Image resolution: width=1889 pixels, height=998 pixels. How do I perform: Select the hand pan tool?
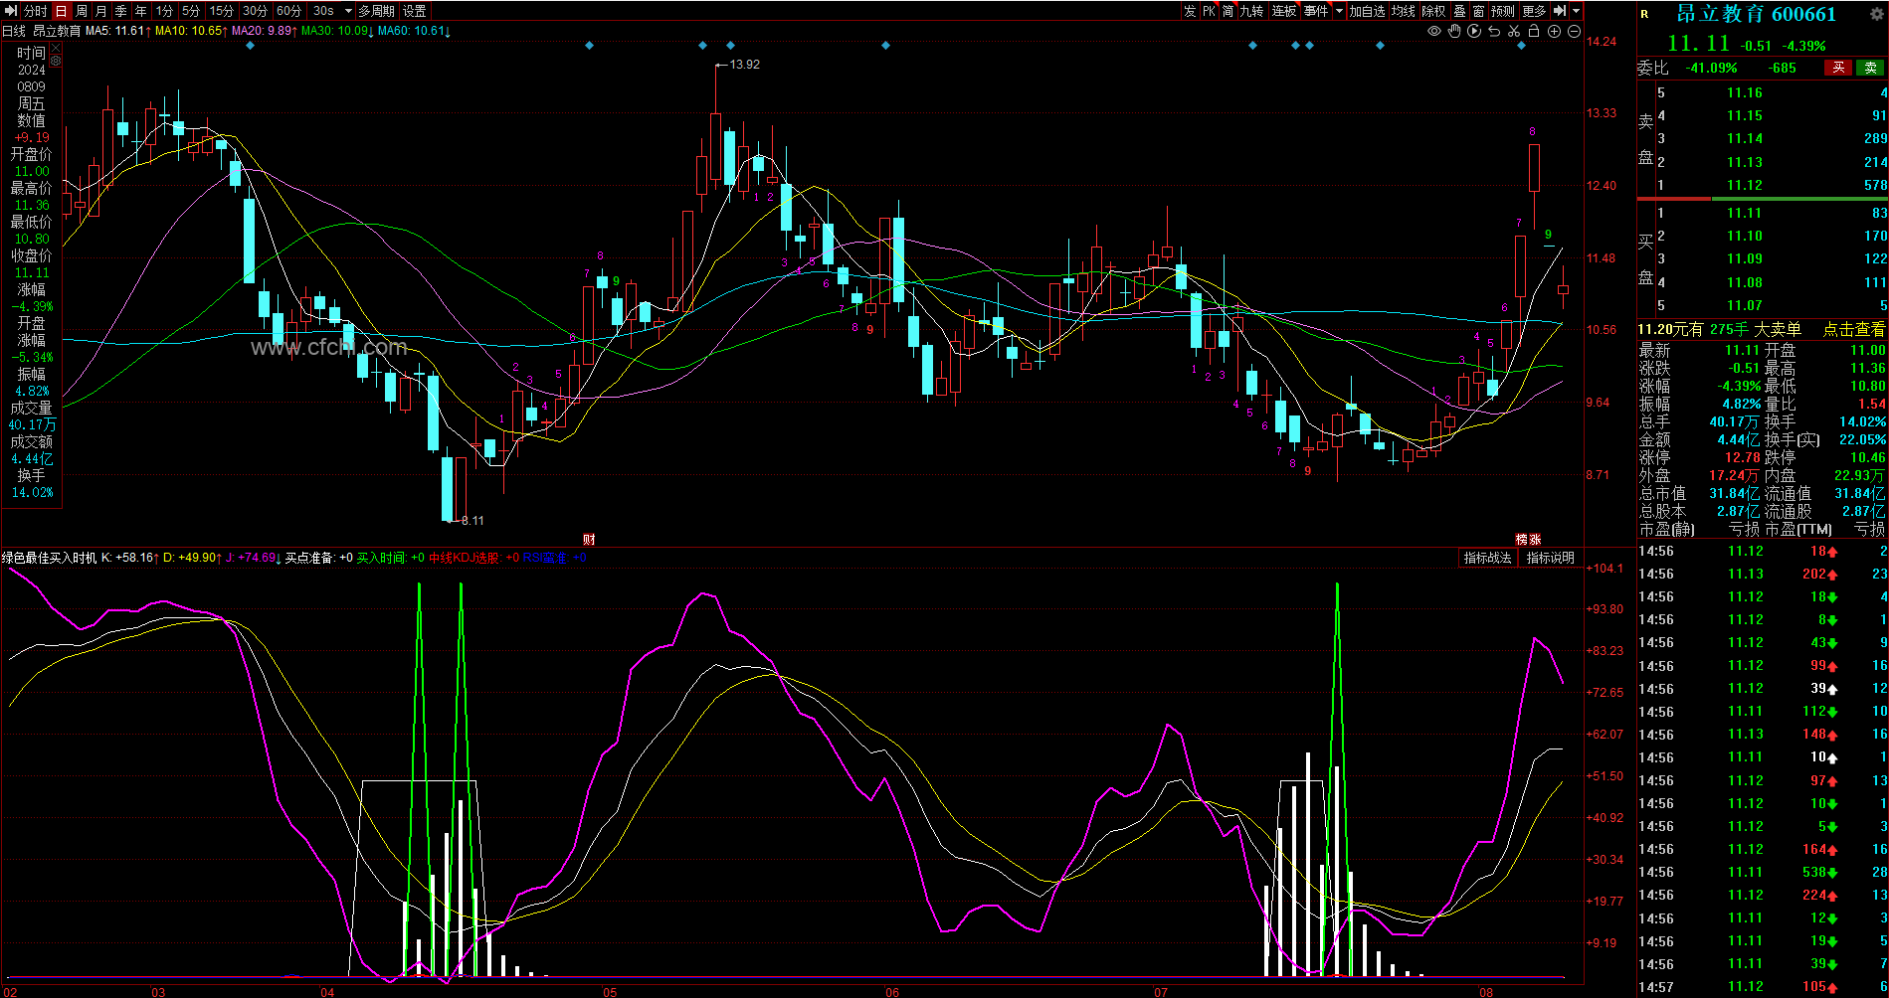point(1454,32)
